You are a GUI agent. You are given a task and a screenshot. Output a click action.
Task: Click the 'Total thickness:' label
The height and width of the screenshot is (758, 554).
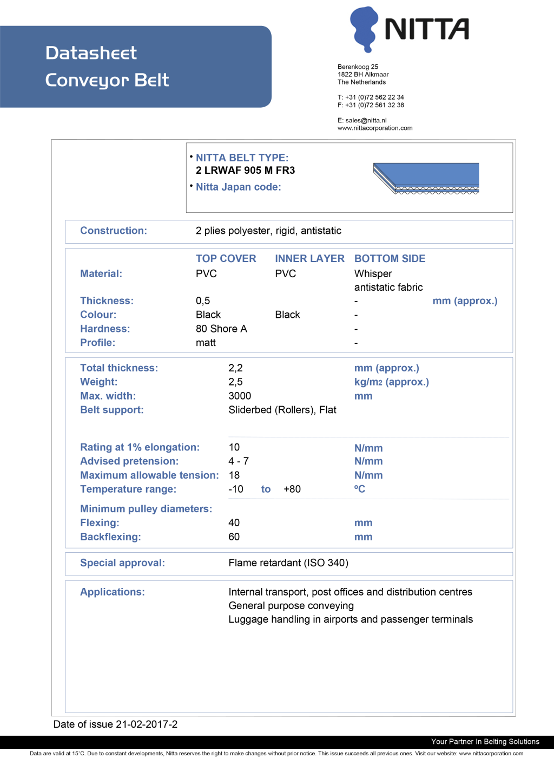pos(119,368)
